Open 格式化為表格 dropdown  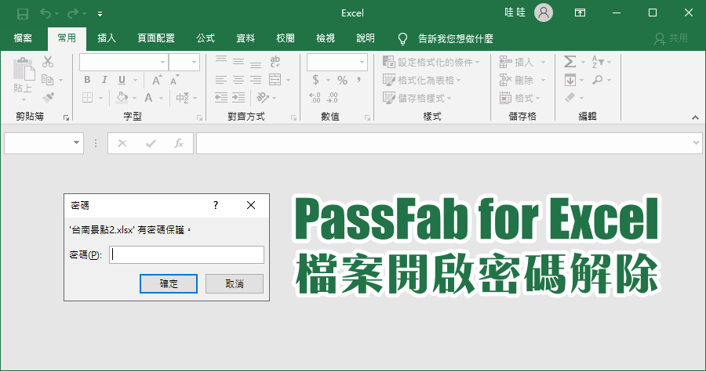(x=422, y=80)
